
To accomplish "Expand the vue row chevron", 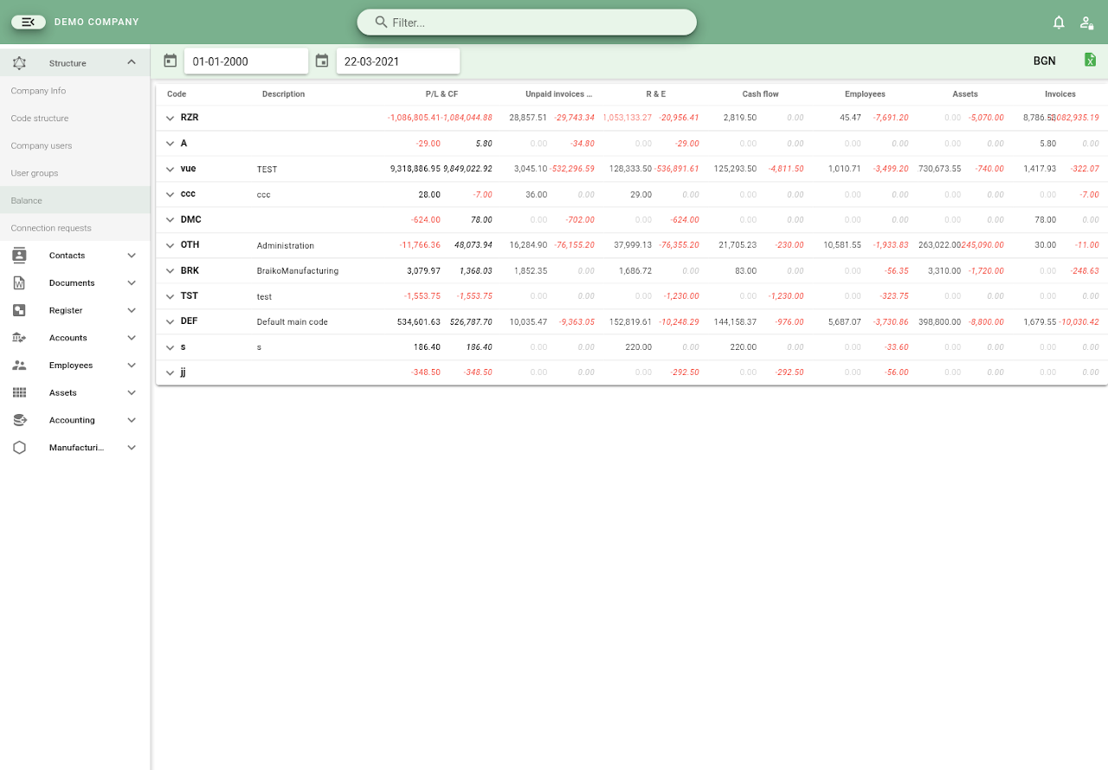I will 171,169.
